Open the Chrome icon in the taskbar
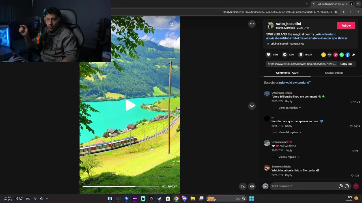The image size is (362, 203). [176, 198]
